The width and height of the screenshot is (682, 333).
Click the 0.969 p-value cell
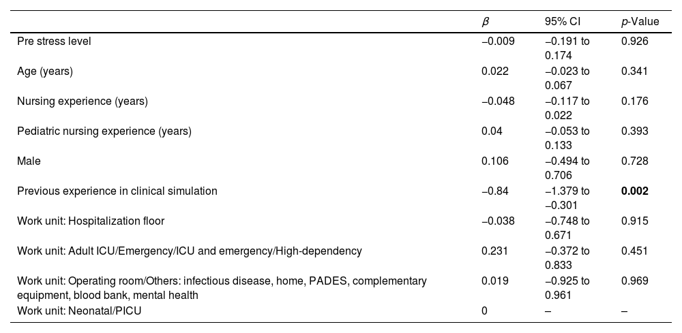coord(634,281)
